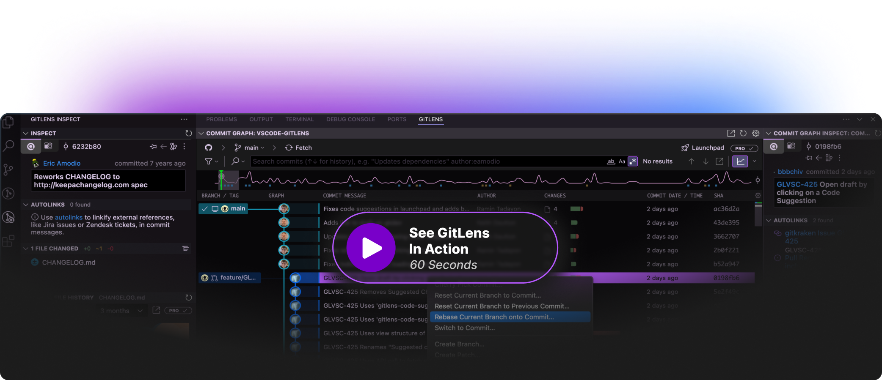882x380 pixels.
Task: Refresh the Inspect panel
Action: coord(188,133)
